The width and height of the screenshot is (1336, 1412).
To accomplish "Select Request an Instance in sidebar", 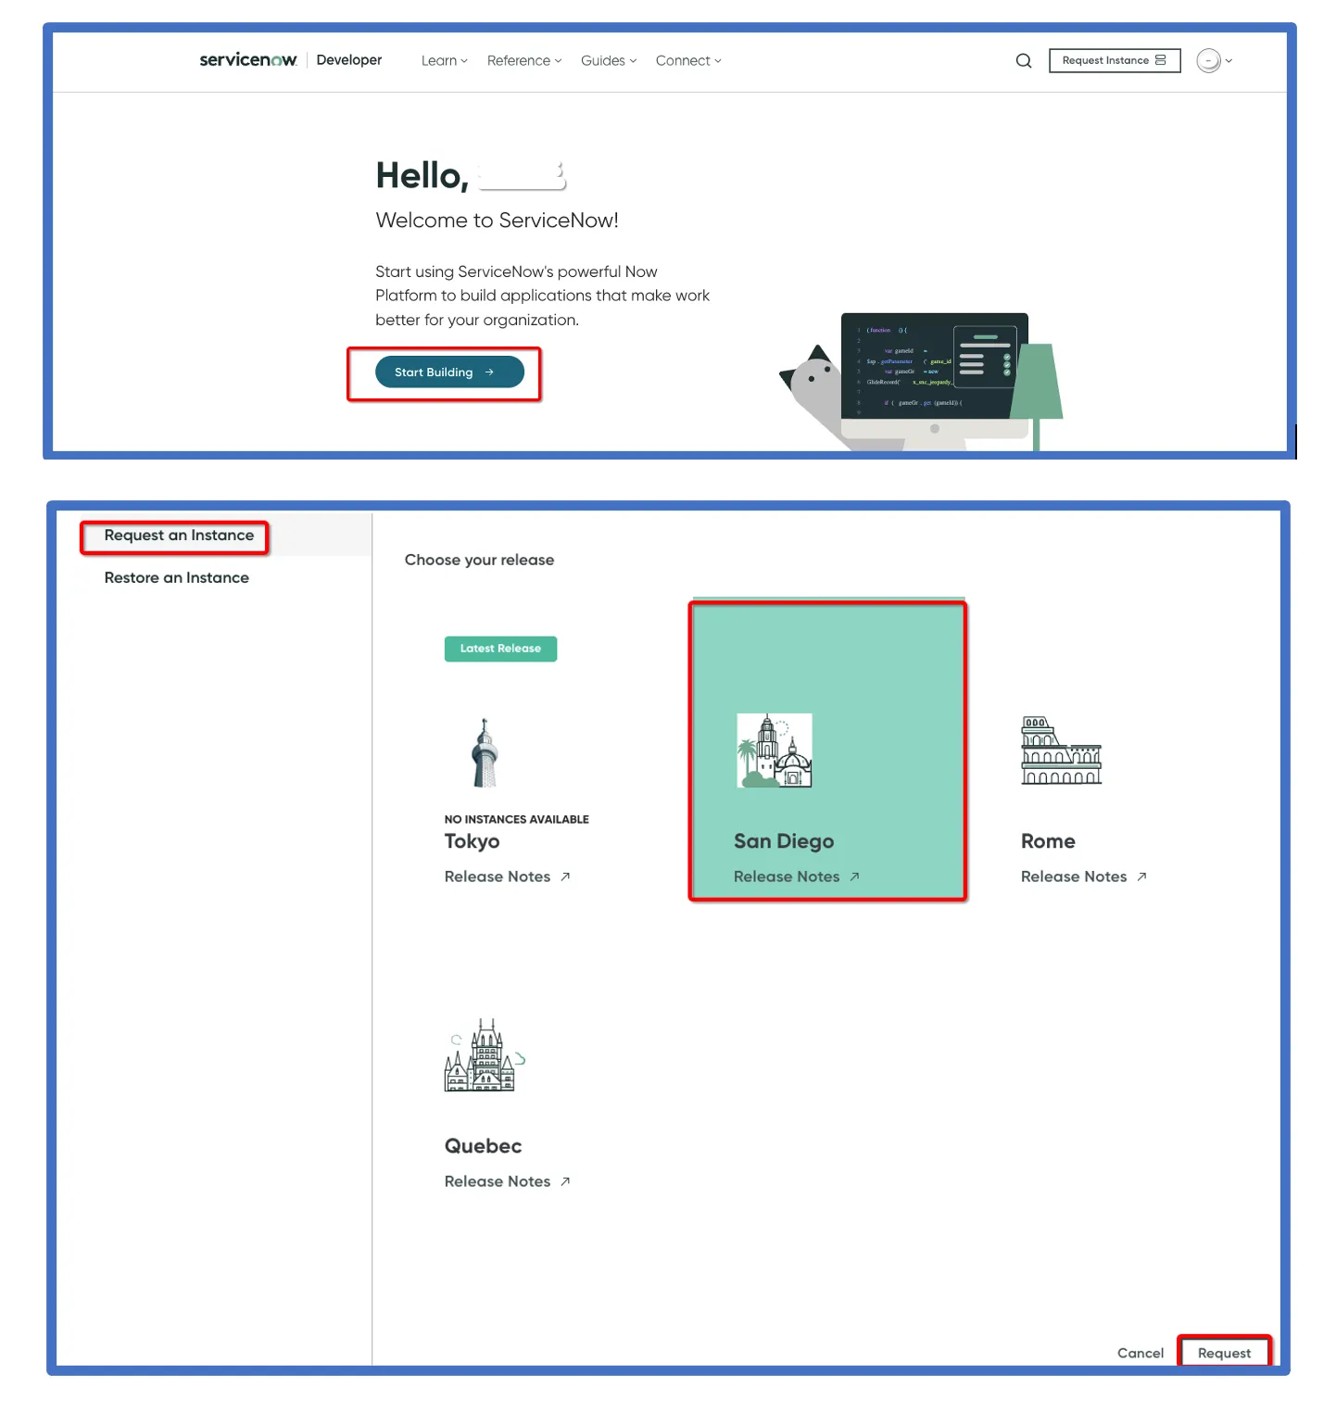I will (x=179, y=536).
